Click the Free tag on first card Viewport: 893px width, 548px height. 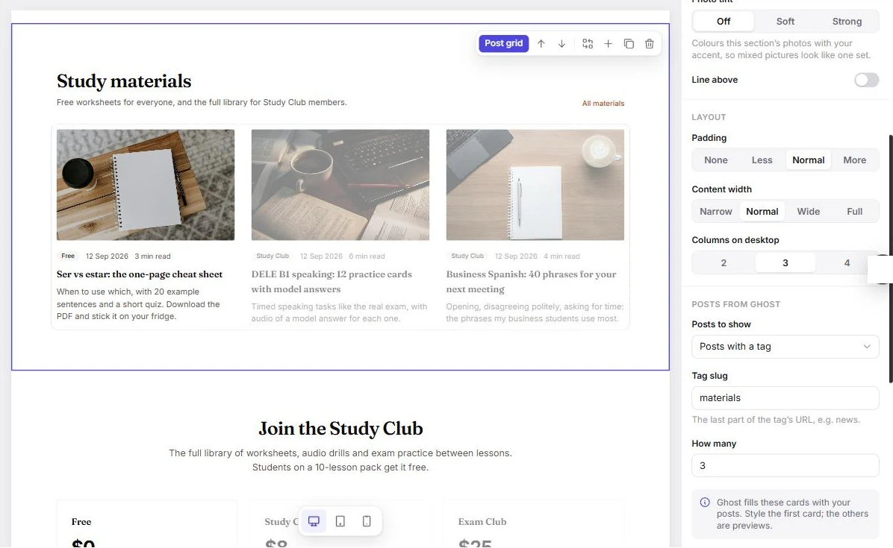coord(68,256)
